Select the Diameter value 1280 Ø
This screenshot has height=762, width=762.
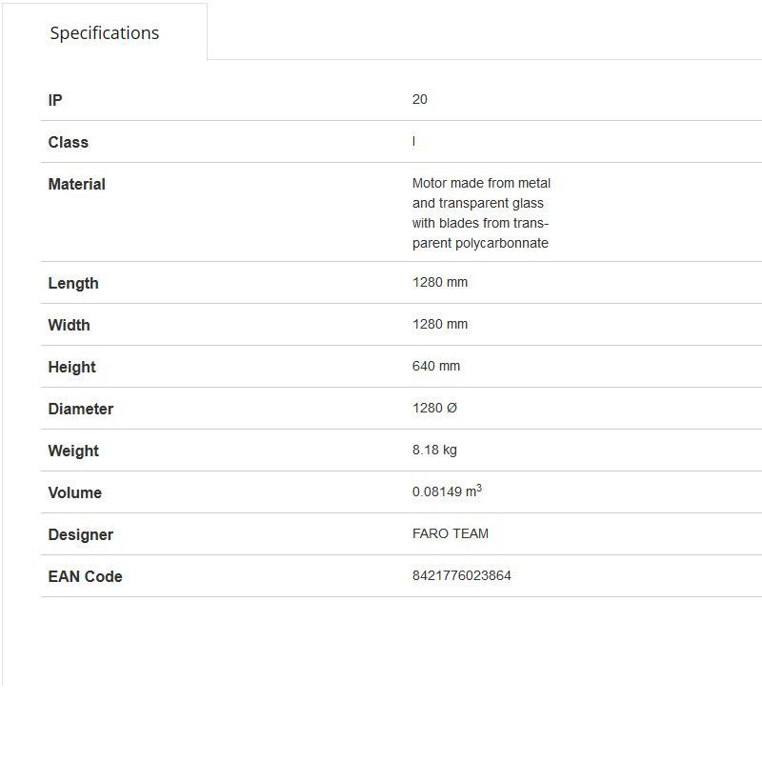(435, 408)
